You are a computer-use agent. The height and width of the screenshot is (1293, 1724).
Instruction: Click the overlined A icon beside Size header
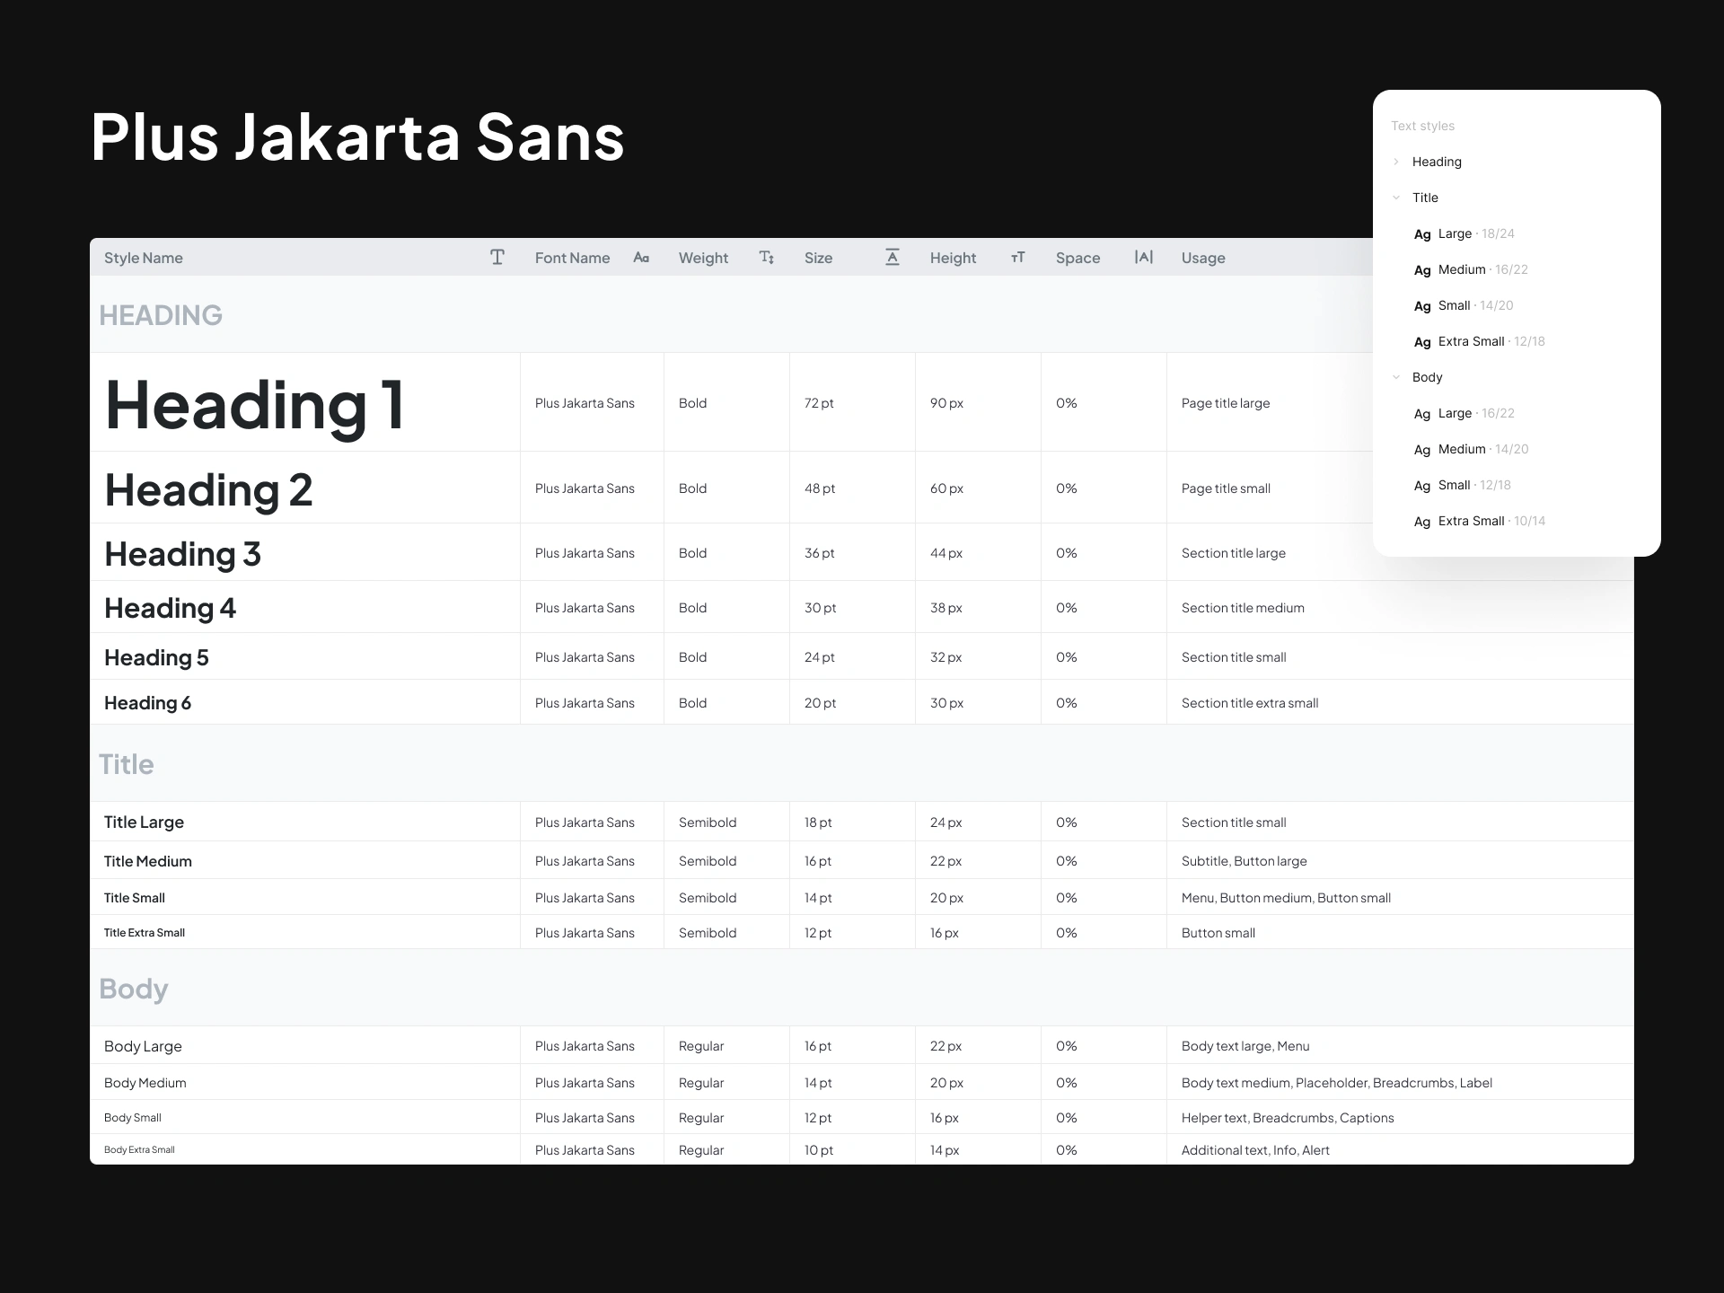(893, 258)
